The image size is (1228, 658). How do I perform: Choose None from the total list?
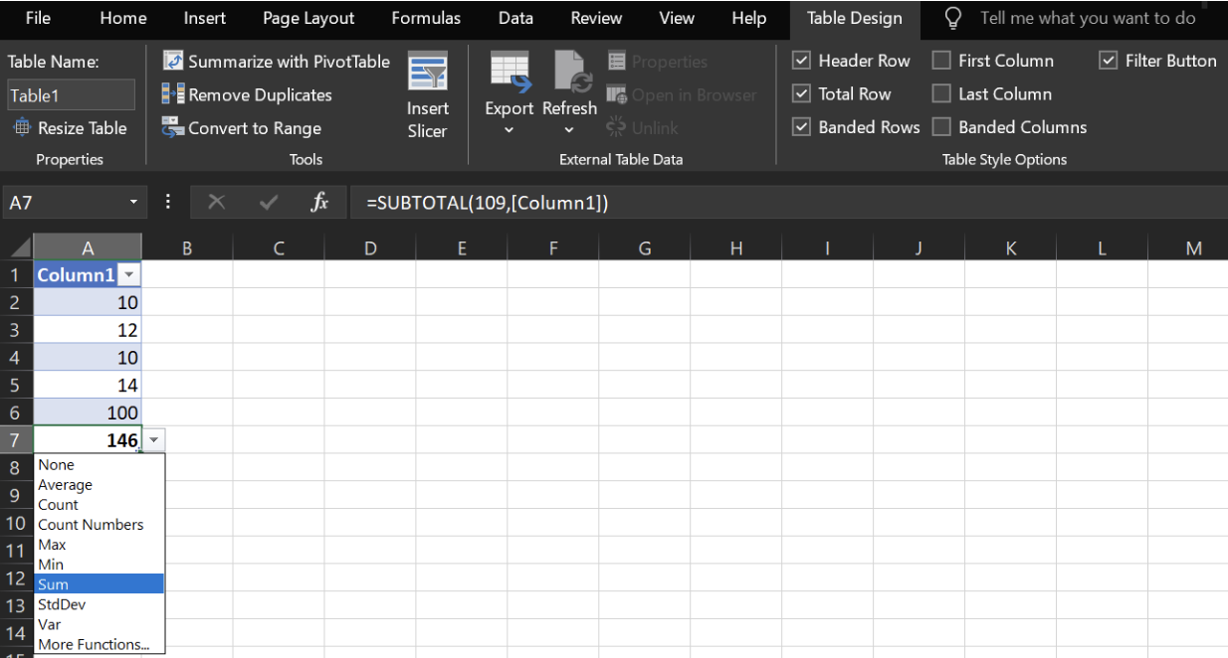click(100, 465)
